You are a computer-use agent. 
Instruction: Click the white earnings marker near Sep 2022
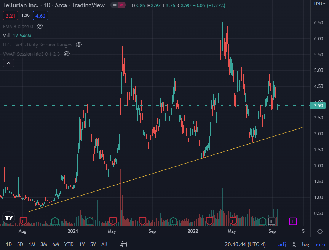click(x=272, y=221)
